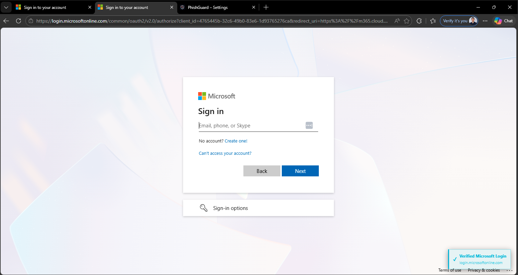Click the checkmark in the Verified Microsoft Login badge

click(x=455, y=259)
